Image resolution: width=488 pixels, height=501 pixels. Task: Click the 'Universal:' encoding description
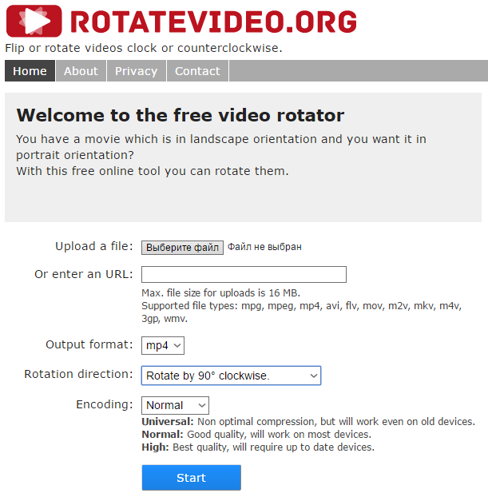[x=308, y=422]
